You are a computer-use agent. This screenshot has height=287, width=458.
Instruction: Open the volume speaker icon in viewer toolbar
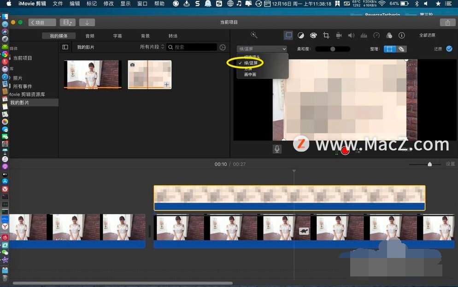tap(351, 35)
